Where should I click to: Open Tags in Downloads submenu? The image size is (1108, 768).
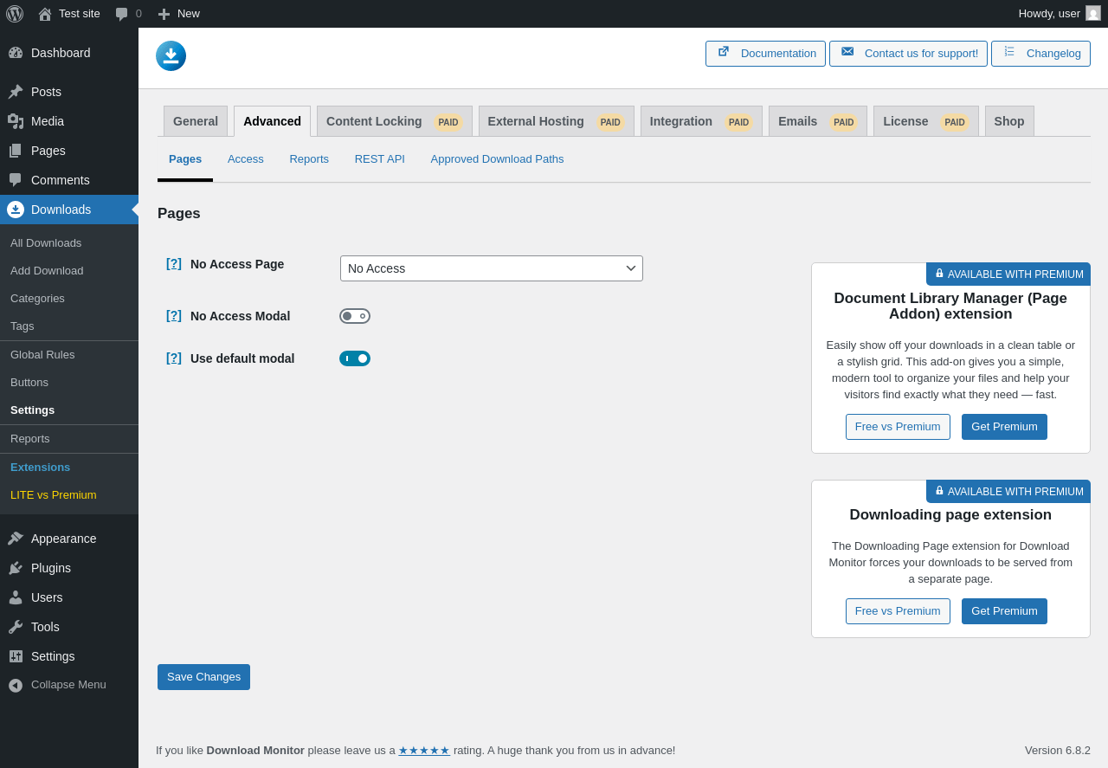click(69, 326)
